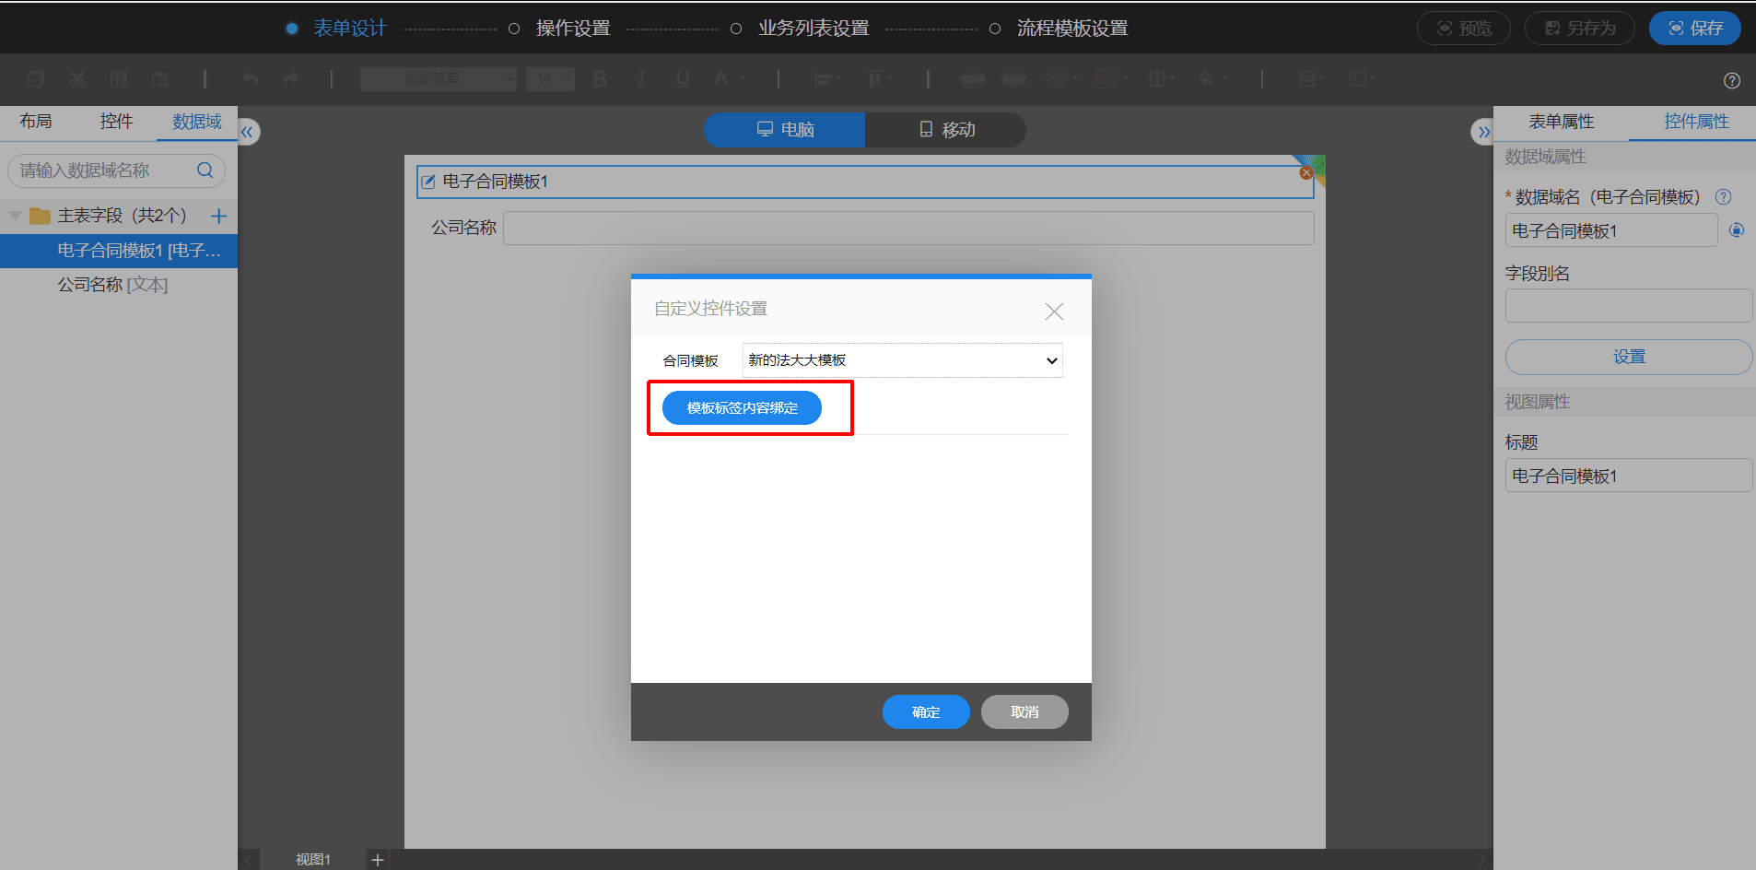The image size is (1756, 870).
Task: Collapse right properties panel with double-arrow icon
Action: (x=1482, y=132)
